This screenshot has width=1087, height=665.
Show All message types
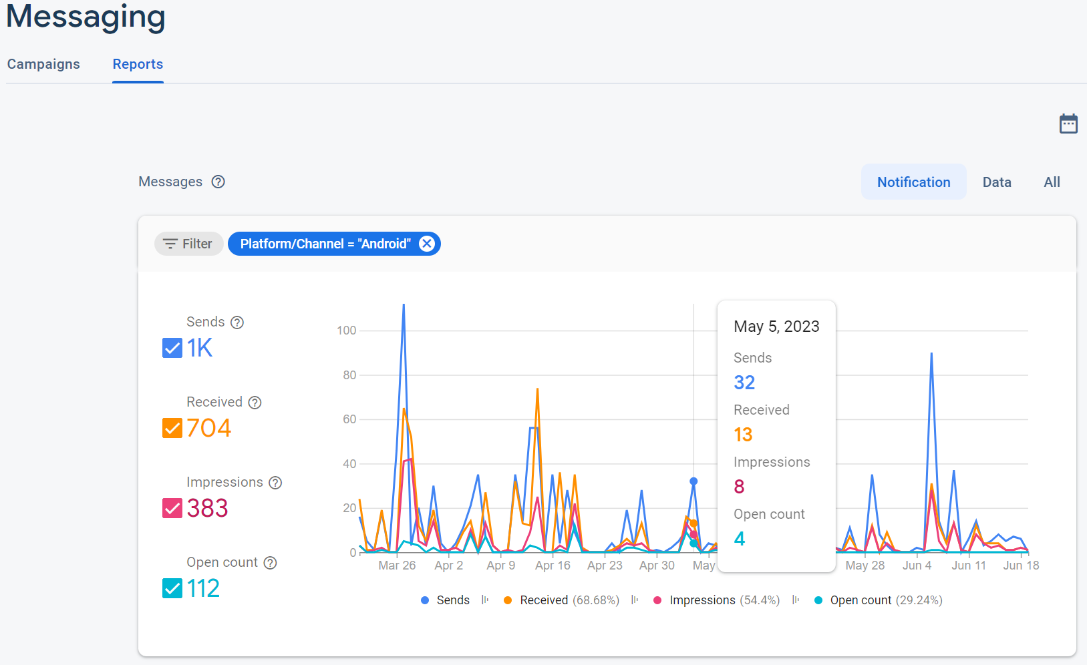[x=1052, y=182]
